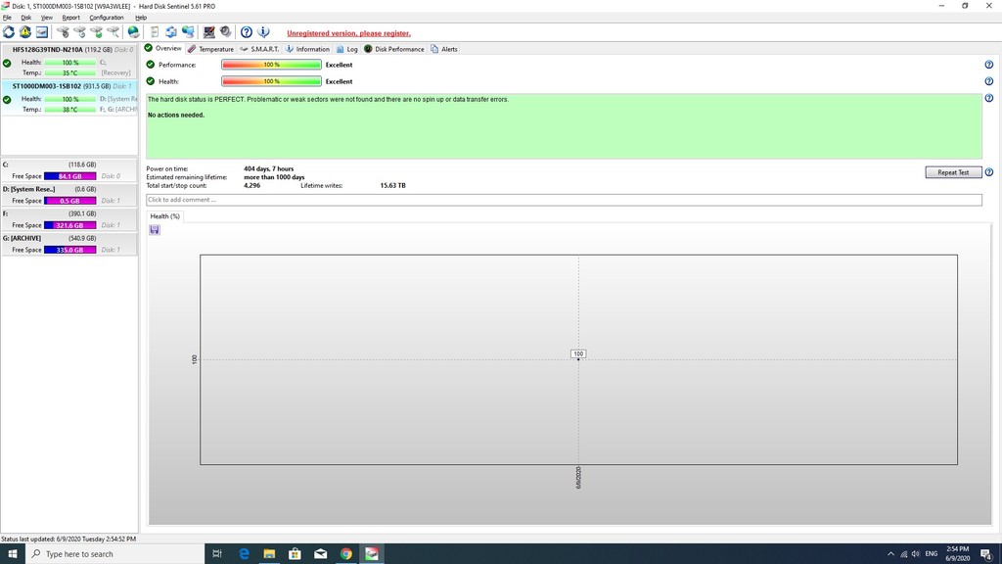Select HFS128G39TND-N210A disk in list

(x=69, y=62)
